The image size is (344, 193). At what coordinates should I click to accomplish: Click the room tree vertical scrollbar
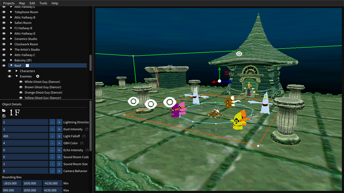pos(91,63)
